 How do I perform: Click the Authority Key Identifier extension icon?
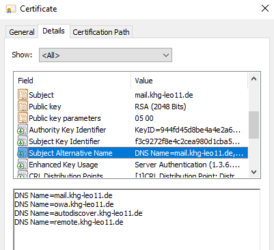(23, 129)
